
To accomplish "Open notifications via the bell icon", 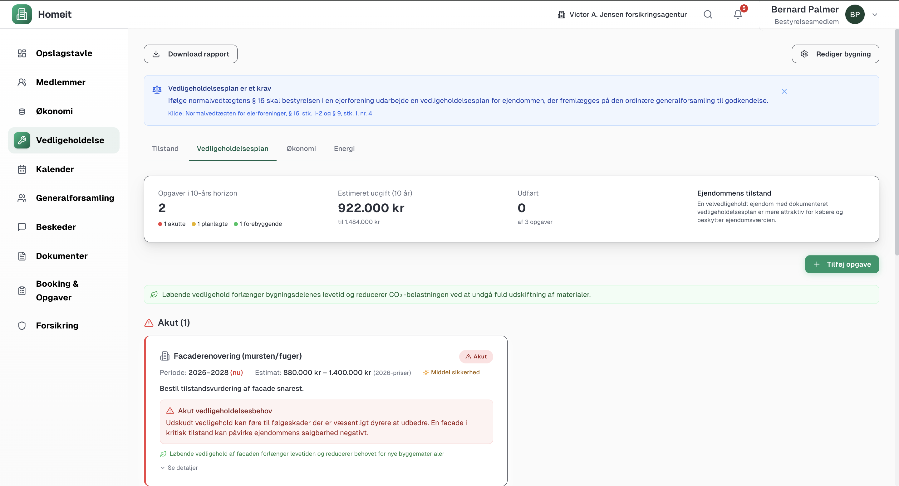I will 737,14.
